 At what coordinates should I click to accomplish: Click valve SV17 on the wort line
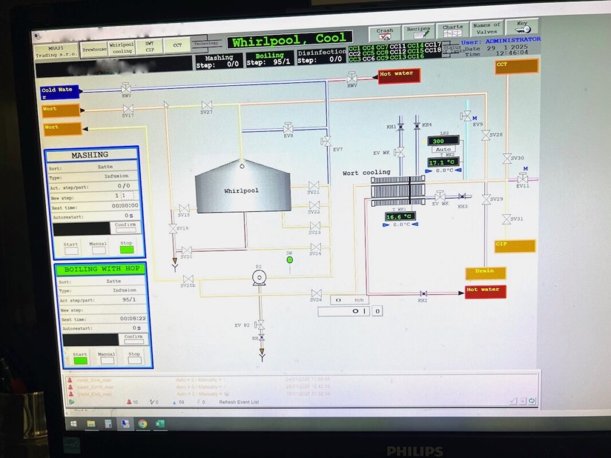click(128, 109)
